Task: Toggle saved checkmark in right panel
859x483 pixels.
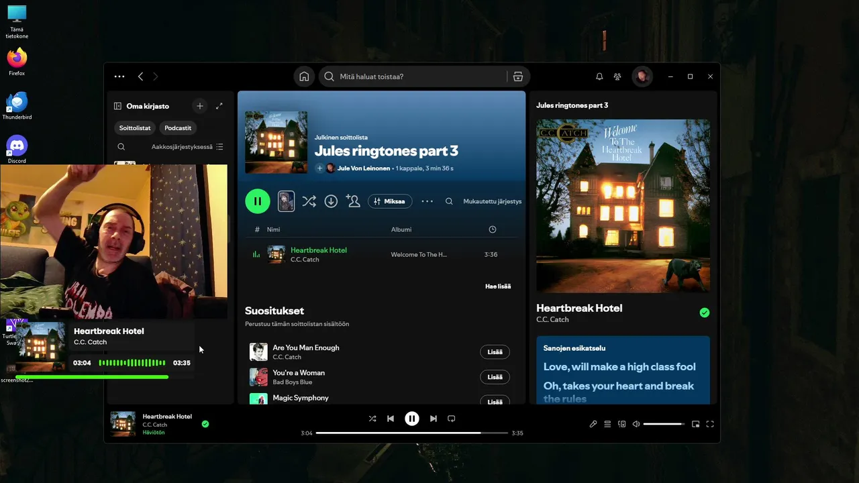Action: point(704,313)
